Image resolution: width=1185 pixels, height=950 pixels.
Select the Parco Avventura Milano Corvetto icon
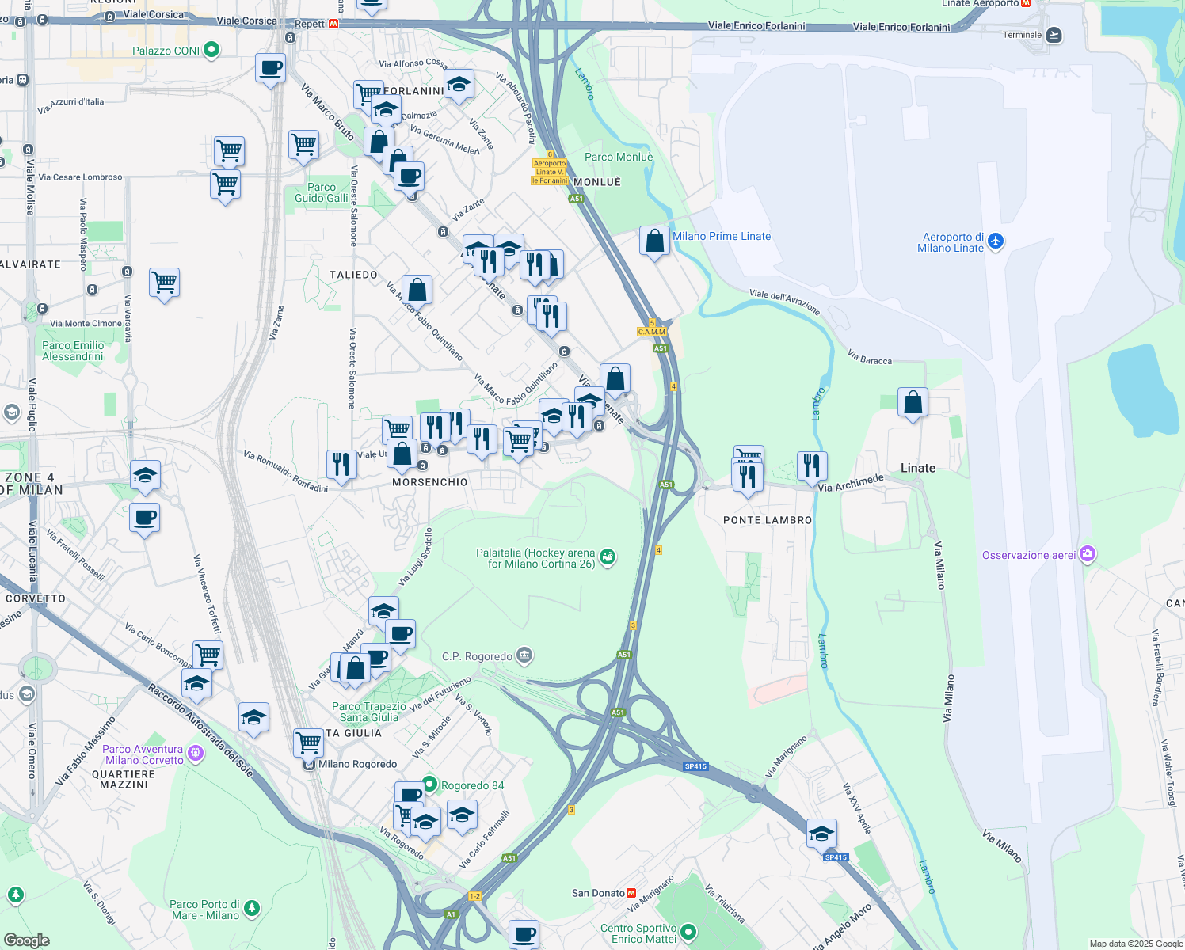[195, 754]
